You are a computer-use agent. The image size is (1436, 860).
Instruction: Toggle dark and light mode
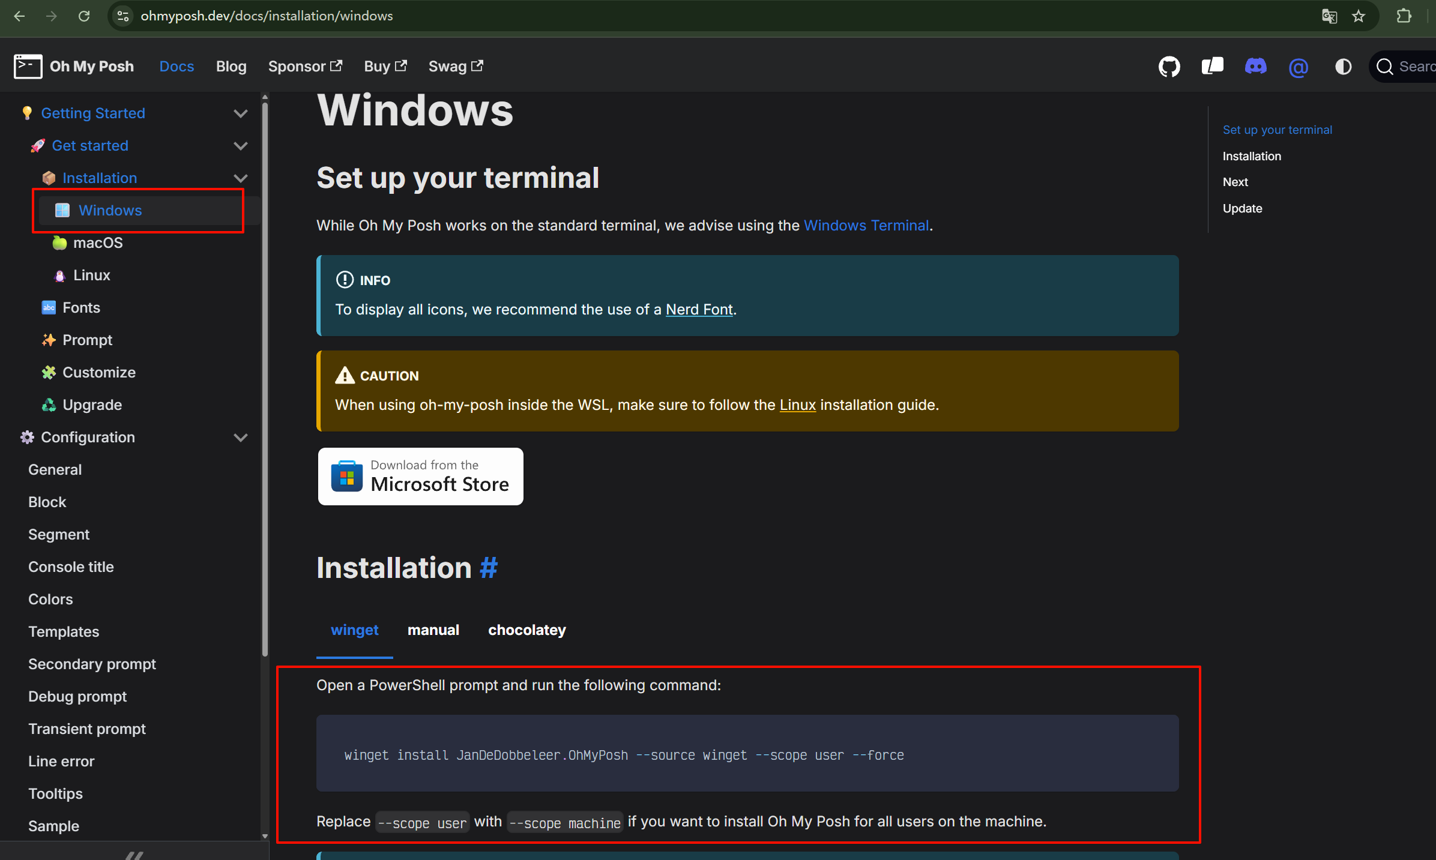(1343, 67)
